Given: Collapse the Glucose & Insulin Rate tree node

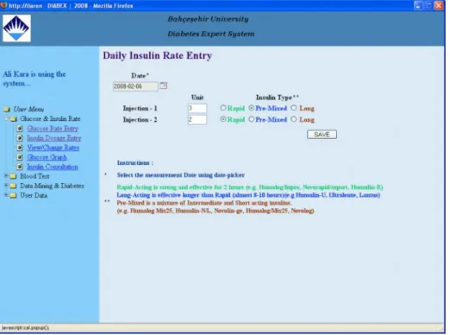Looking at the screenshot, I should [x=6, y=118].
